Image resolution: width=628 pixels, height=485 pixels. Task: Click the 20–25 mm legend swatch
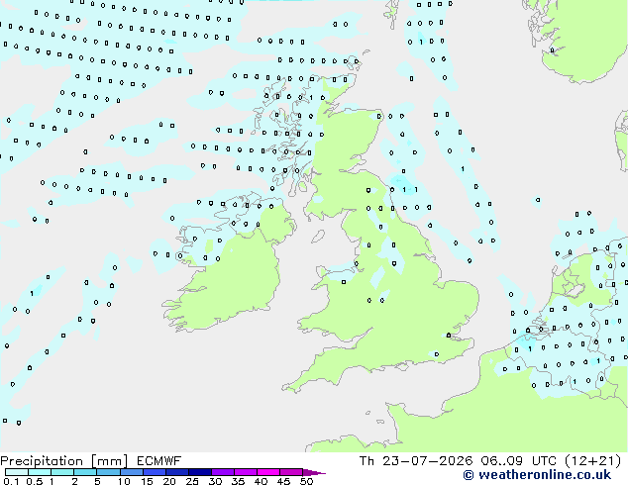[176, 472]
